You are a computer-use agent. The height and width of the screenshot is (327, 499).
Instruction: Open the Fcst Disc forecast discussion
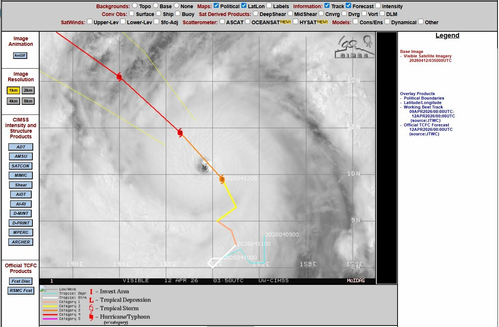point(21,281)
